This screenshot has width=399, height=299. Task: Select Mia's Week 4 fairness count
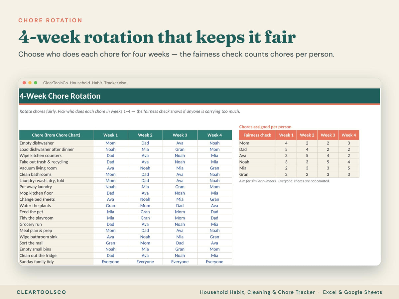click(x=348, y=168)
